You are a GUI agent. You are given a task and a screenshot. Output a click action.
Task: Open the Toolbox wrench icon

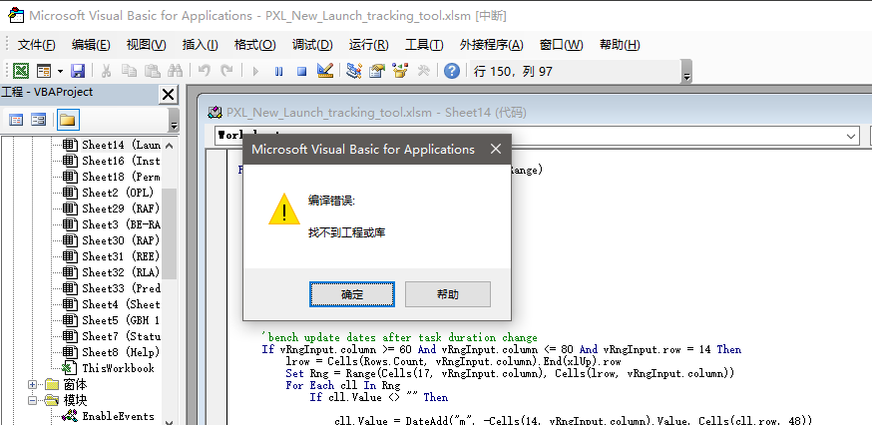(x=423, y=71)
